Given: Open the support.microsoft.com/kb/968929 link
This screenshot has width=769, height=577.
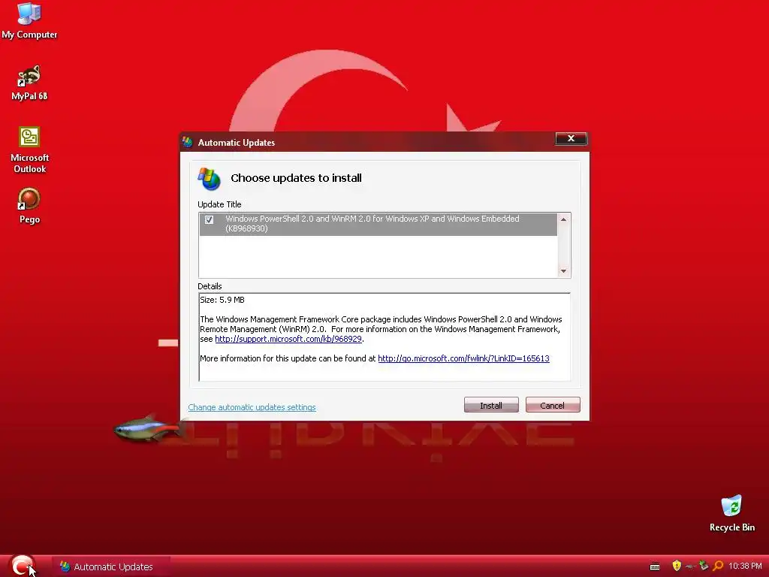Looking at the screenshot, I should [x=288, y=339].
